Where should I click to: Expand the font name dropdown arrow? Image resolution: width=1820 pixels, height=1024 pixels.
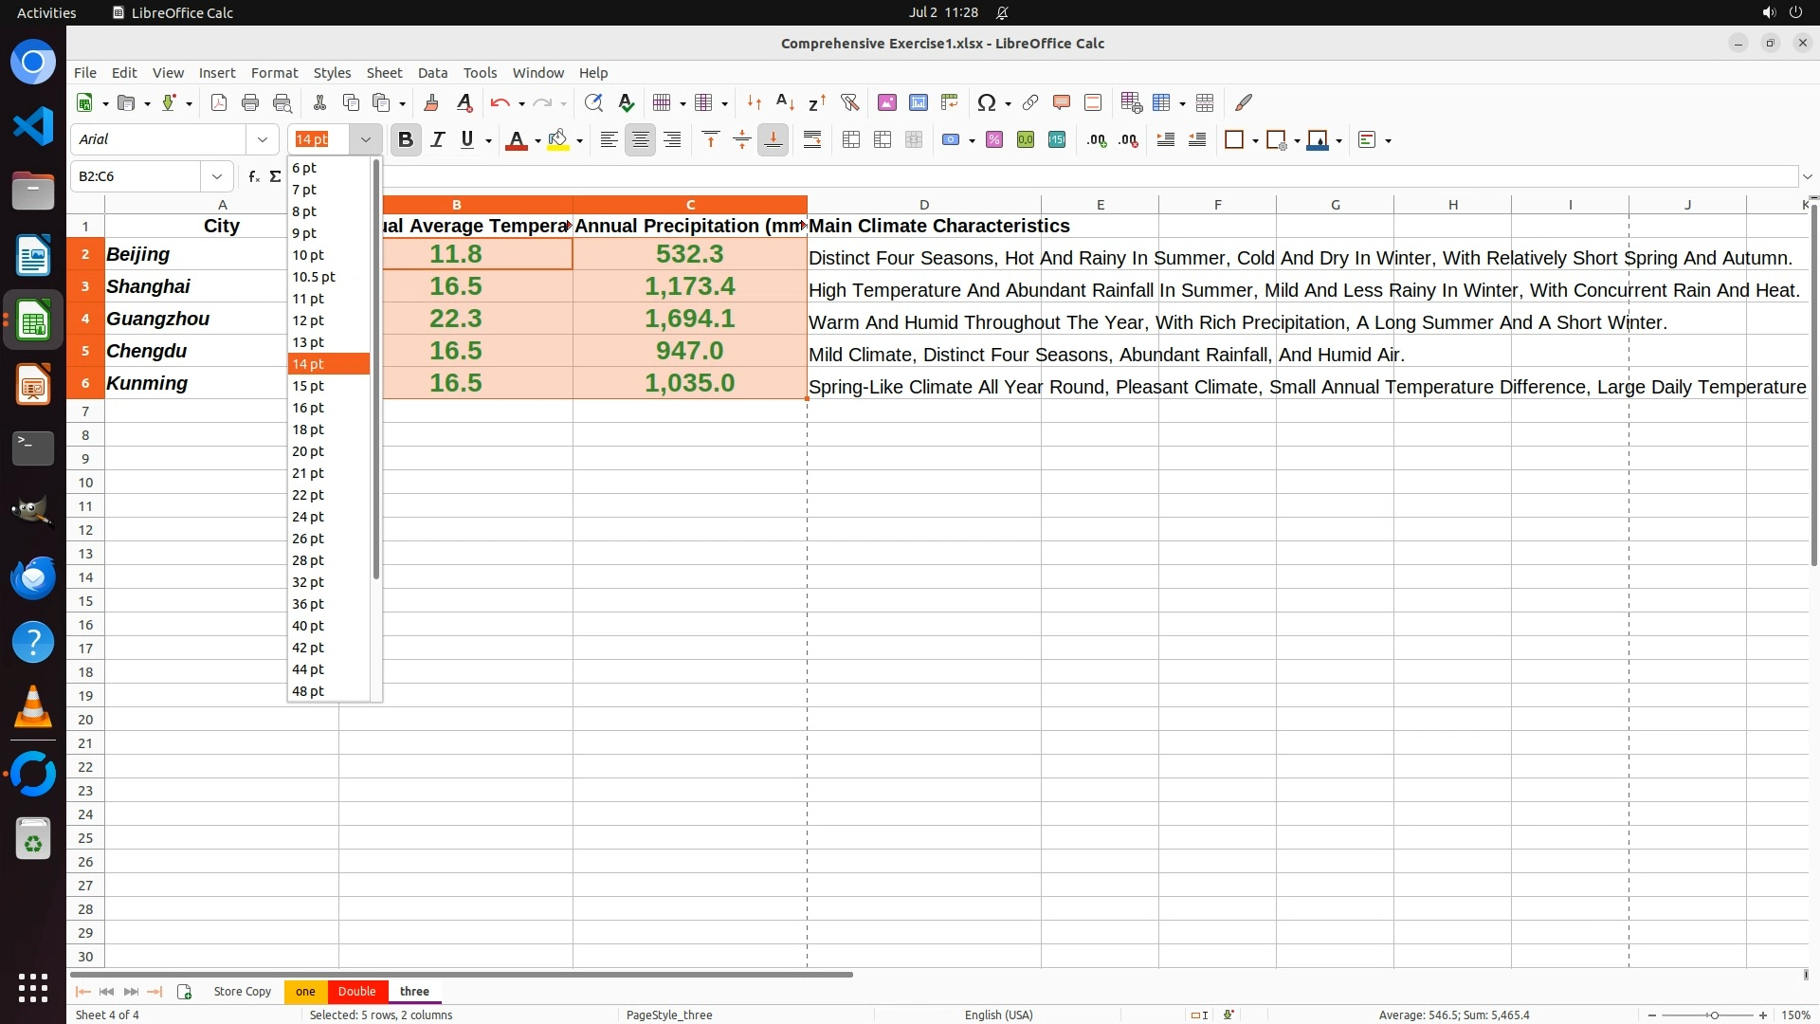(x=263, y=139)
